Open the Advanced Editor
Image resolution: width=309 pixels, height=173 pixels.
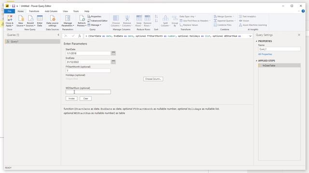click(98, 21)
